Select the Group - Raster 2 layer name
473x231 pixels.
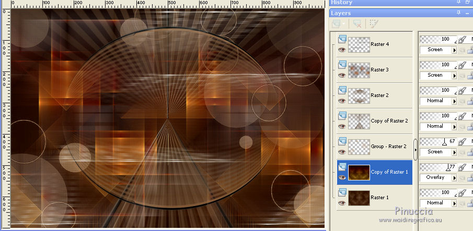pyautogui.click(x=388, y=147)
